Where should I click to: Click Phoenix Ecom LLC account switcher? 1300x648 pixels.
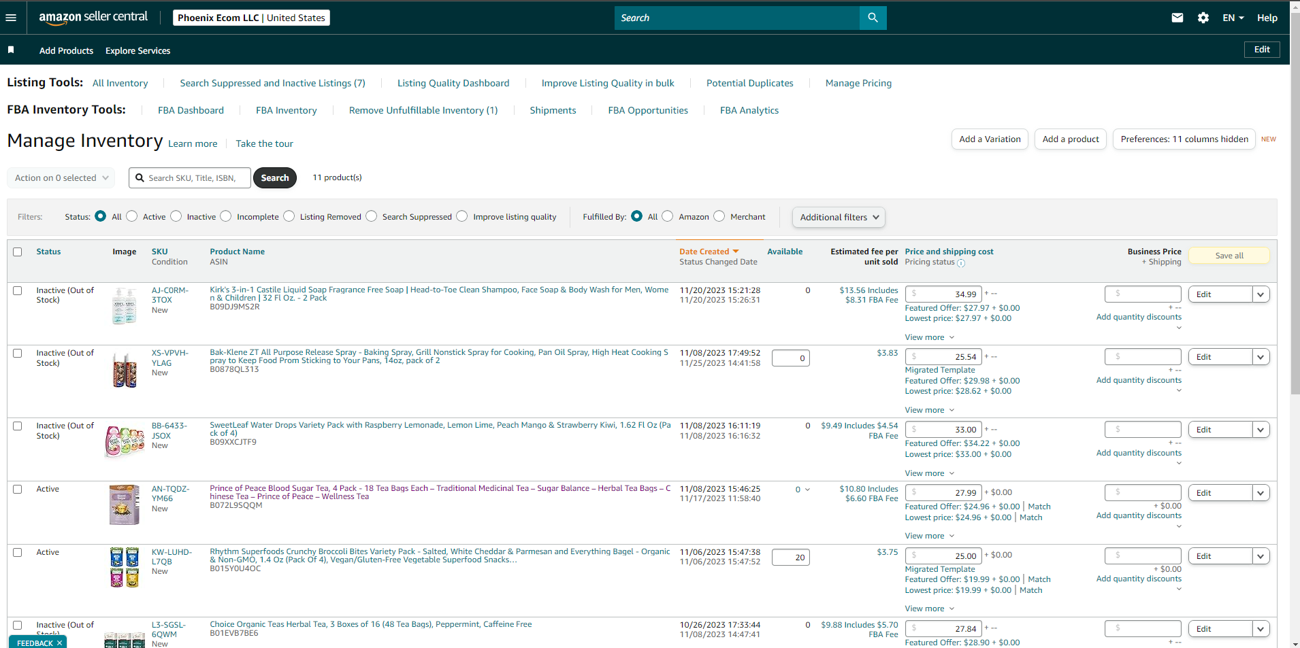[251, 18]
